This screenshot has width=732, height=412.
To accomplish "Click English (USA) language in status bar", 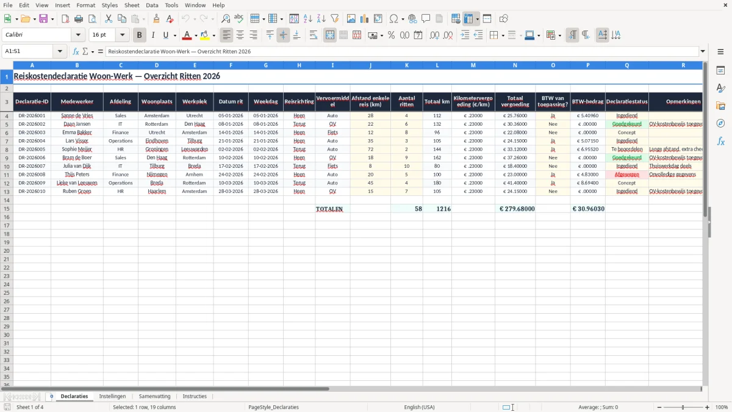I will 420,407.
